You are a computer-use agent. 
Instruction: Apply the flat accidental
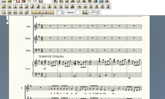(55, 7)
